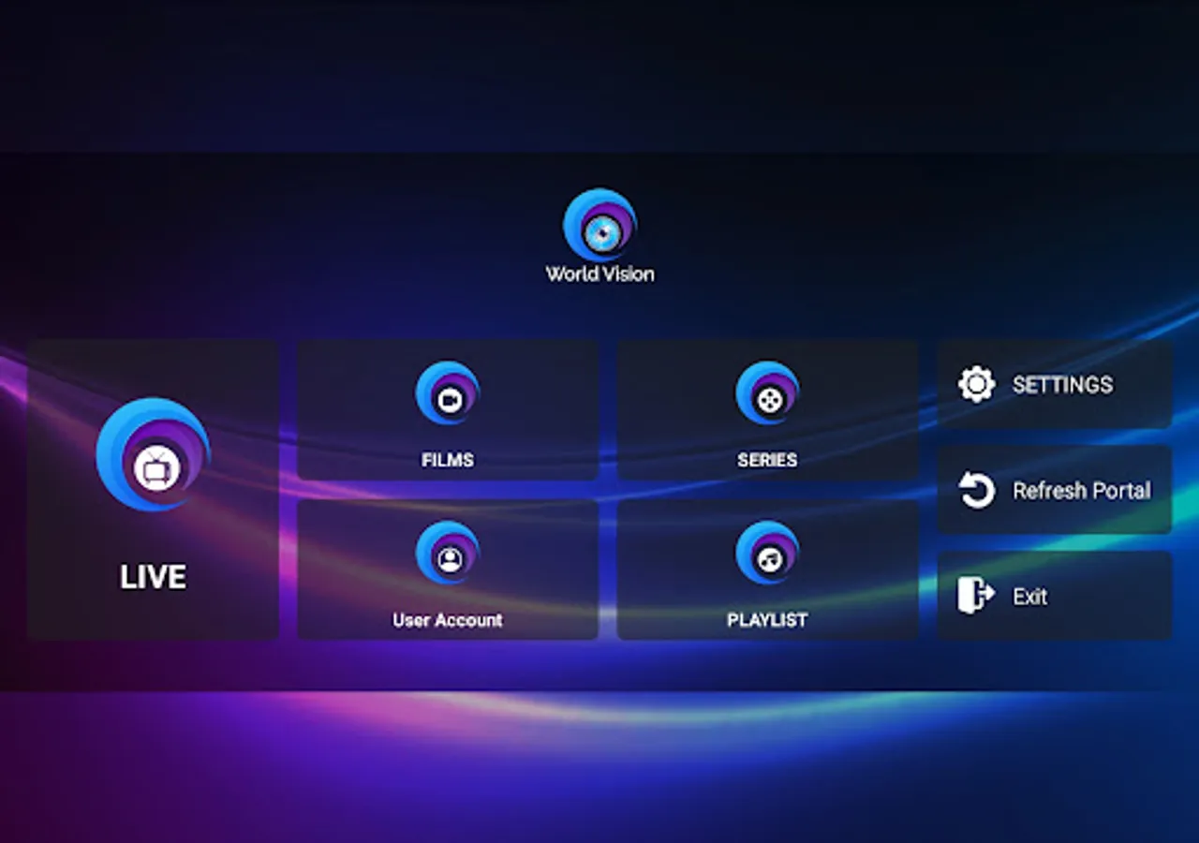The height and width of the screenshot is (843, 1199).
Task: Click the World Vision title text
Action: point(600,274)
